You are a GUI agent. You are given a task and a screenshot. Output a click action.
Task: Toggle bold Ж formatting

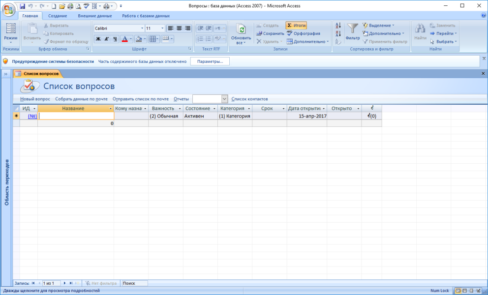[x=98, y=39]
